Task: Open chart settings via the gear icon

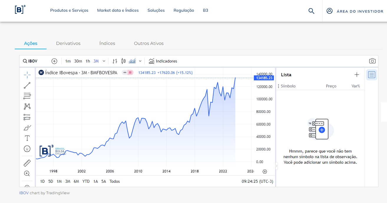Action: coord(265,171)
